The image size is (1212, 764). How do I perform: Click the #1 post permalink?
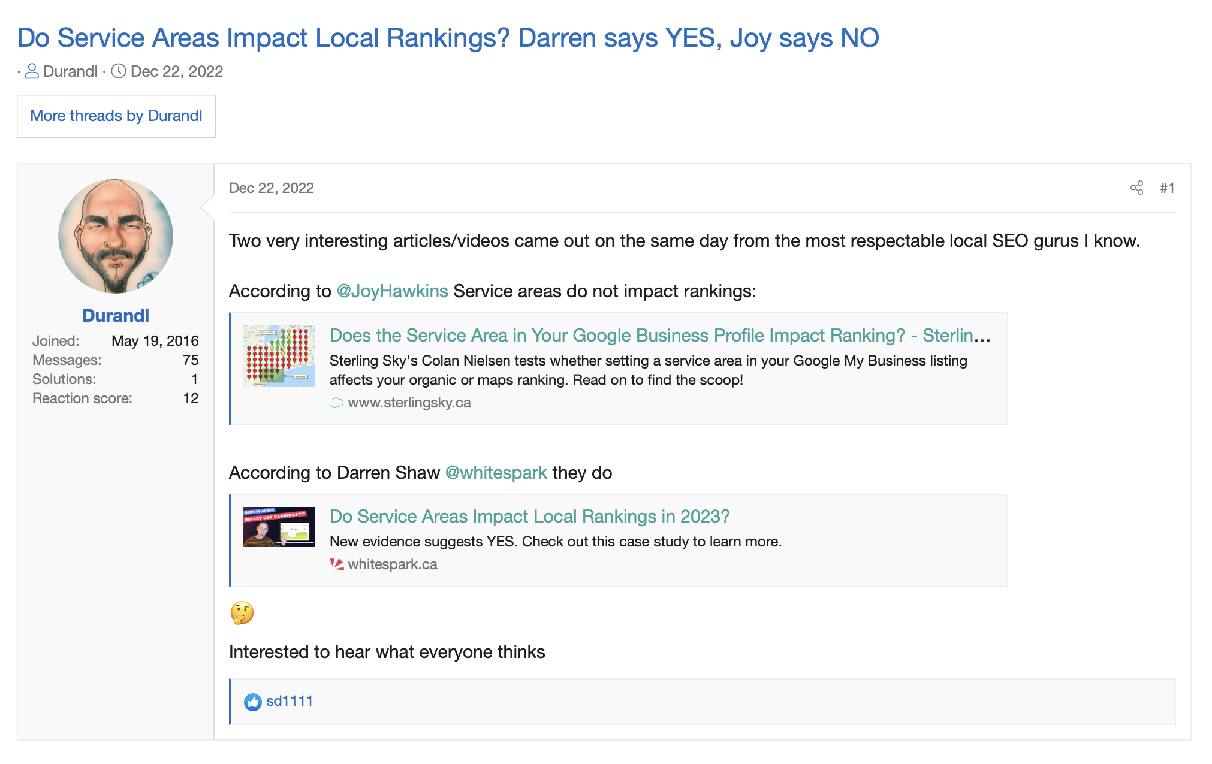click(x=1166, y=188)
